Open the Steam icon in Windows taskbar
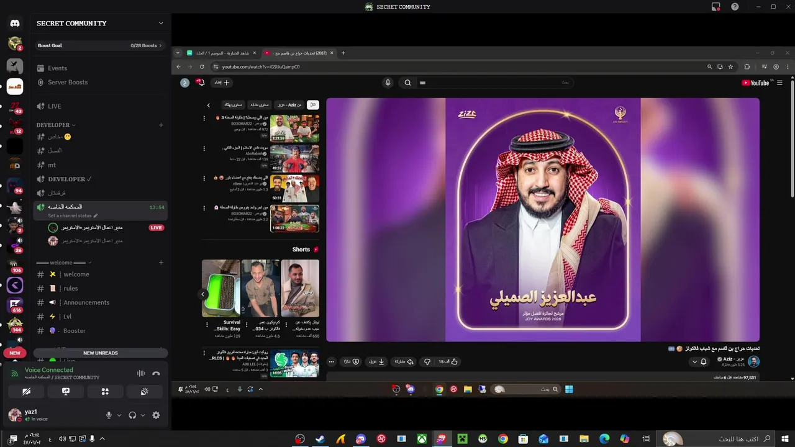Screen dimensions: 795x447 tap(320, 439)
